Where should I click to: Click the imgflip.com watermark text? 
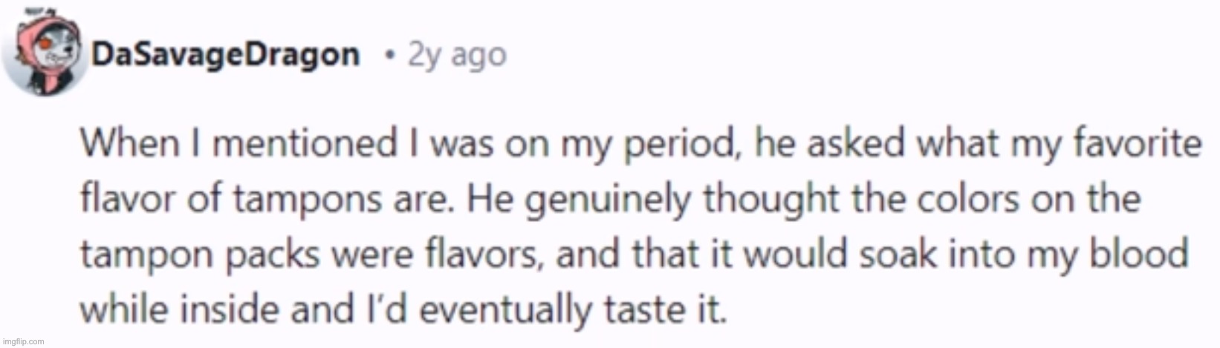pos(23,342)
